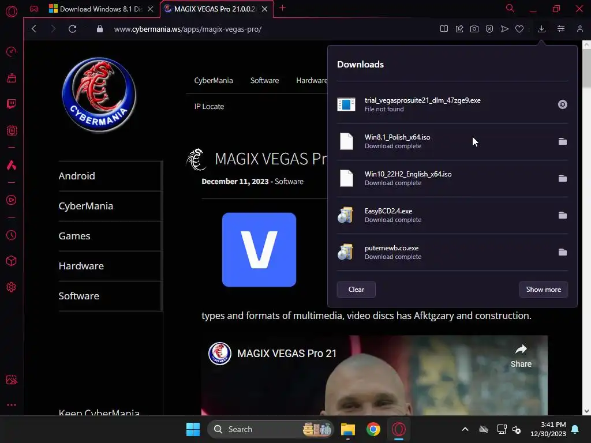Click the site security padlock icon
The height and width of the screenshot is (443, 591).
(x=99, y=29)
